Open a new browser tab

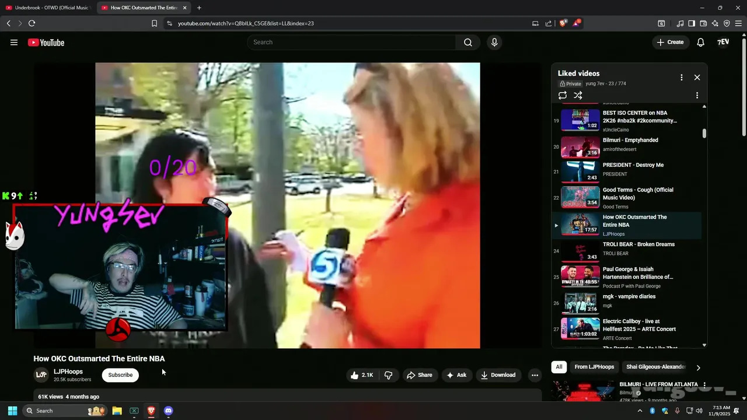pyautogui.click(x=199, y=8)
